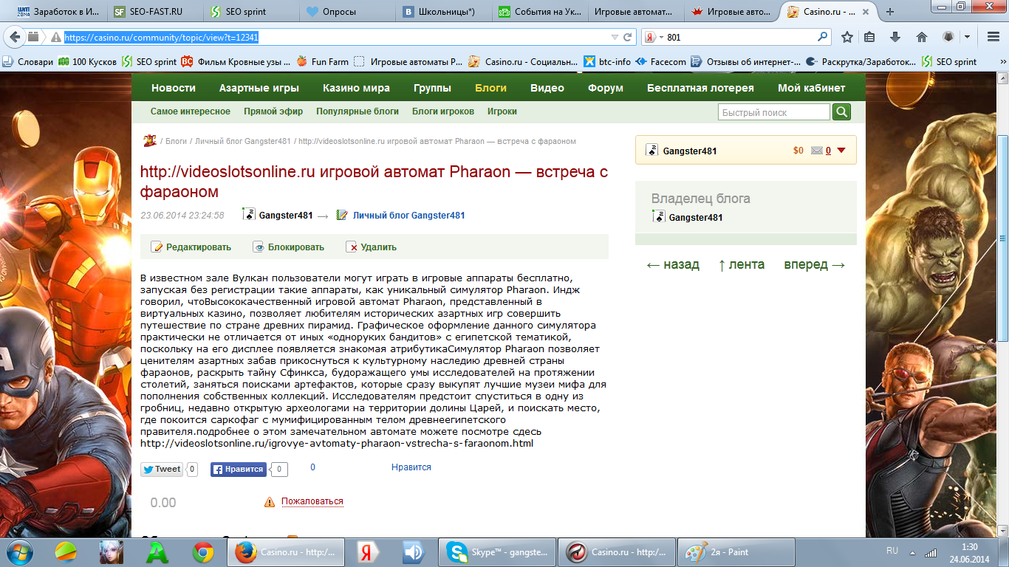Click the Firefox back arrow button
This screenshot has height=567, width=1009.
tap(14, 36)
